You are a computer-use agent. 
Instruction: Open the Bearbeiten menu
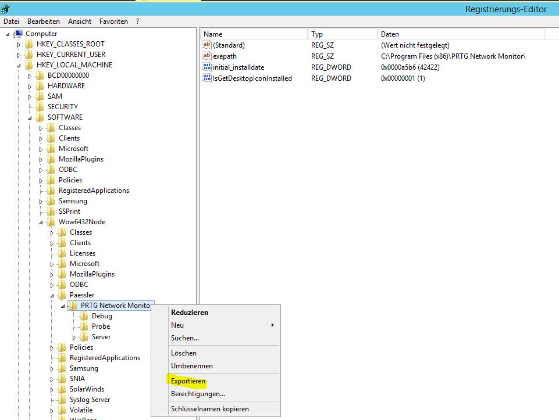coord(44,21)
